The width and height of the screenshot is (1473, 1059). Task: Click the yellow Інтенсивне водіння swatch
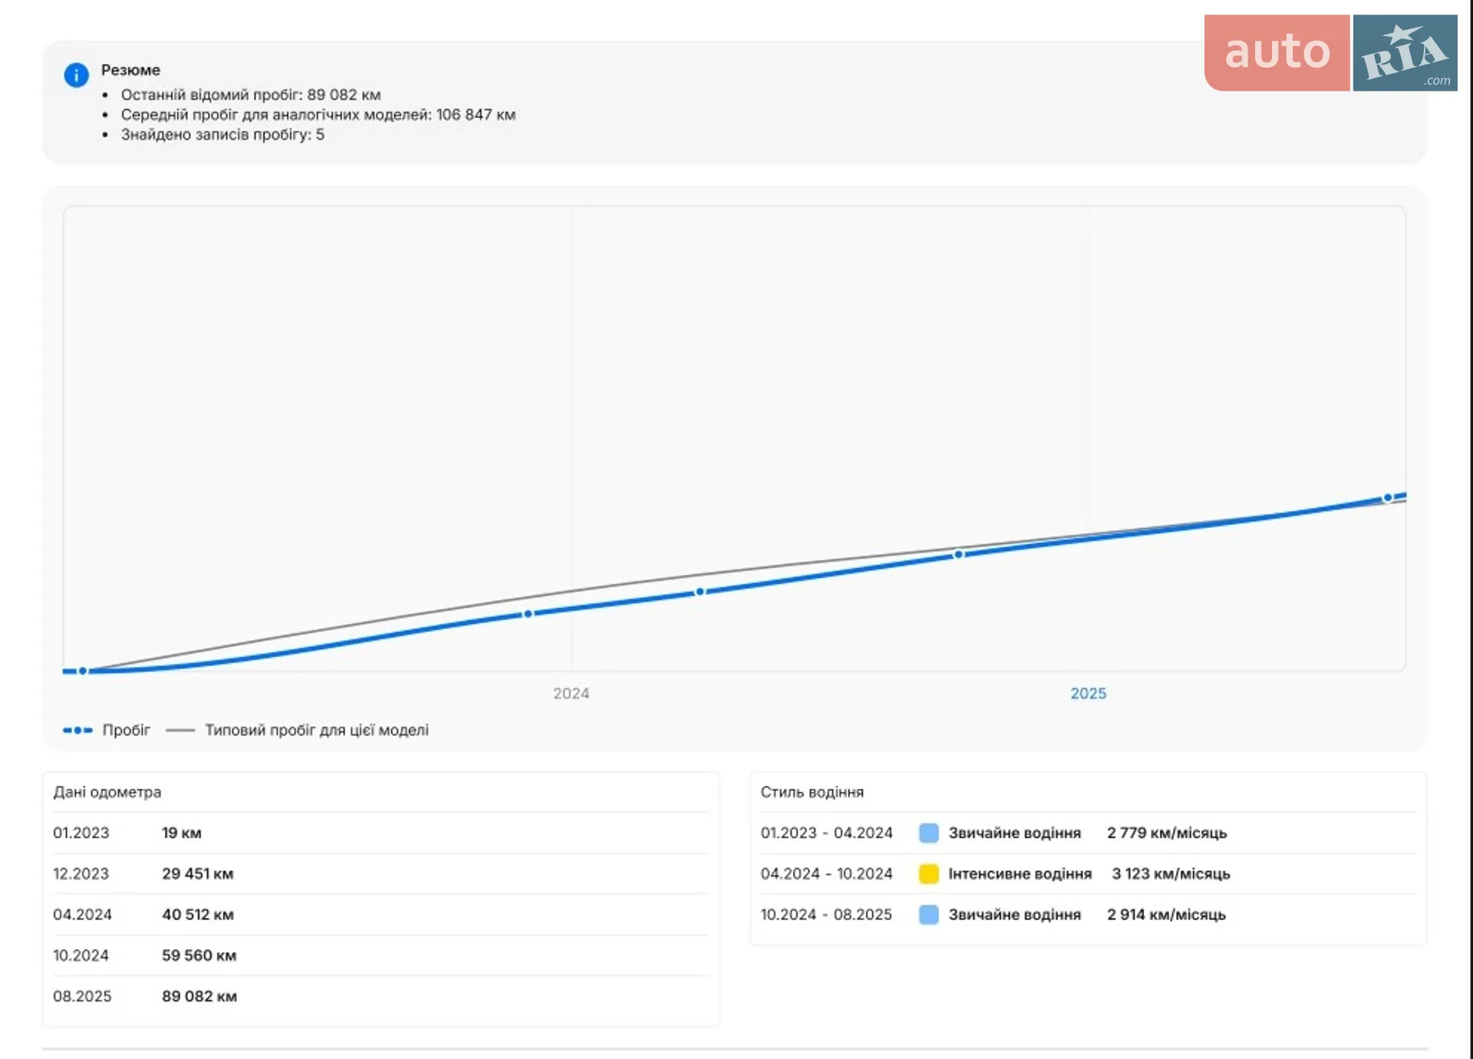[928, 873]
